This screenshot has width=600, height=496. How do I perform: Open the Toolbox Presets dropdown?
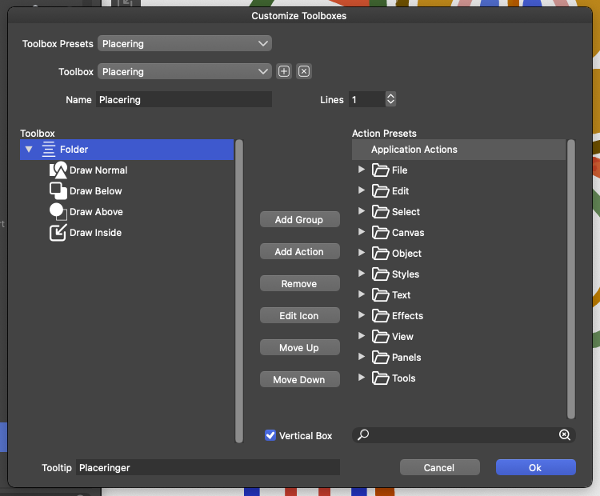pos(185,44)
